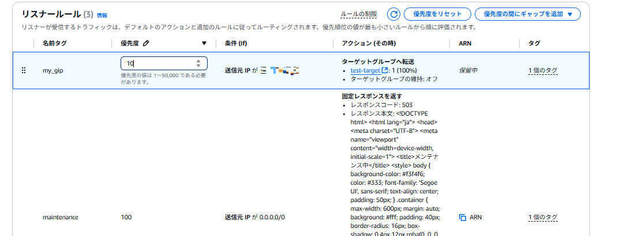Click the maintenance priority value 100
This screenshot has width=627, height=236.
click(126, 218)
